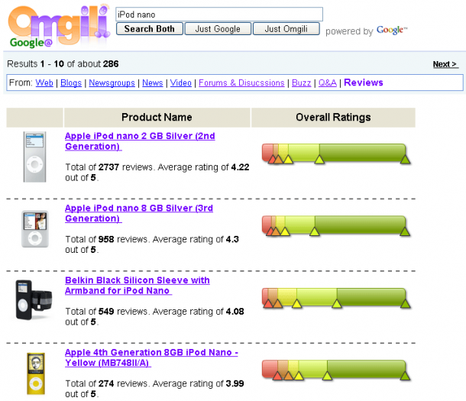Click light green marker on yellow iPod Nano rating
Viewport: 466px width, 401px height.
click(327, 376)
